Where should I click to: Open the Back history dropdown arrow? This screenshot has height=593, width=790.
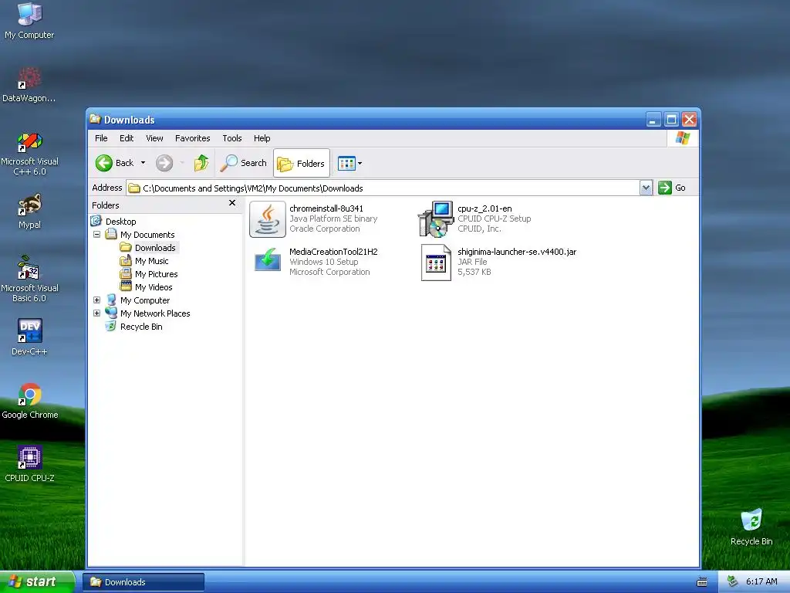[x=143, y=163]
